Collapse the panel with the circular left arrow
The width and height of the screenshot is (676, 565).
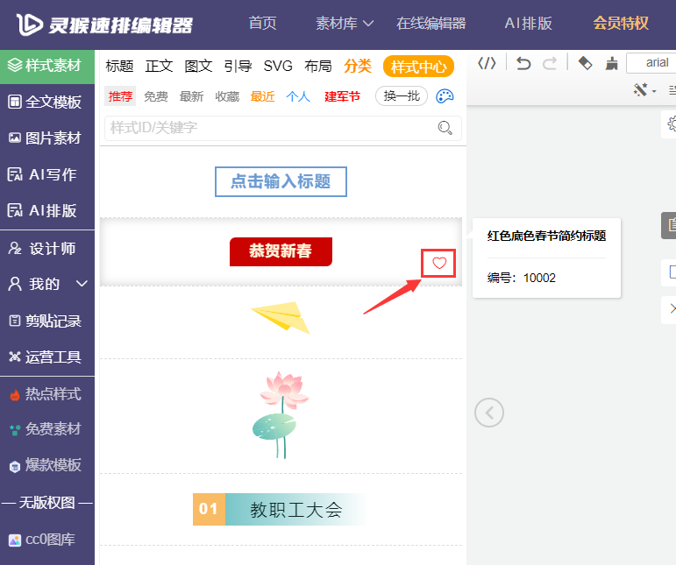pyautogui.click(x=489, y=413)
